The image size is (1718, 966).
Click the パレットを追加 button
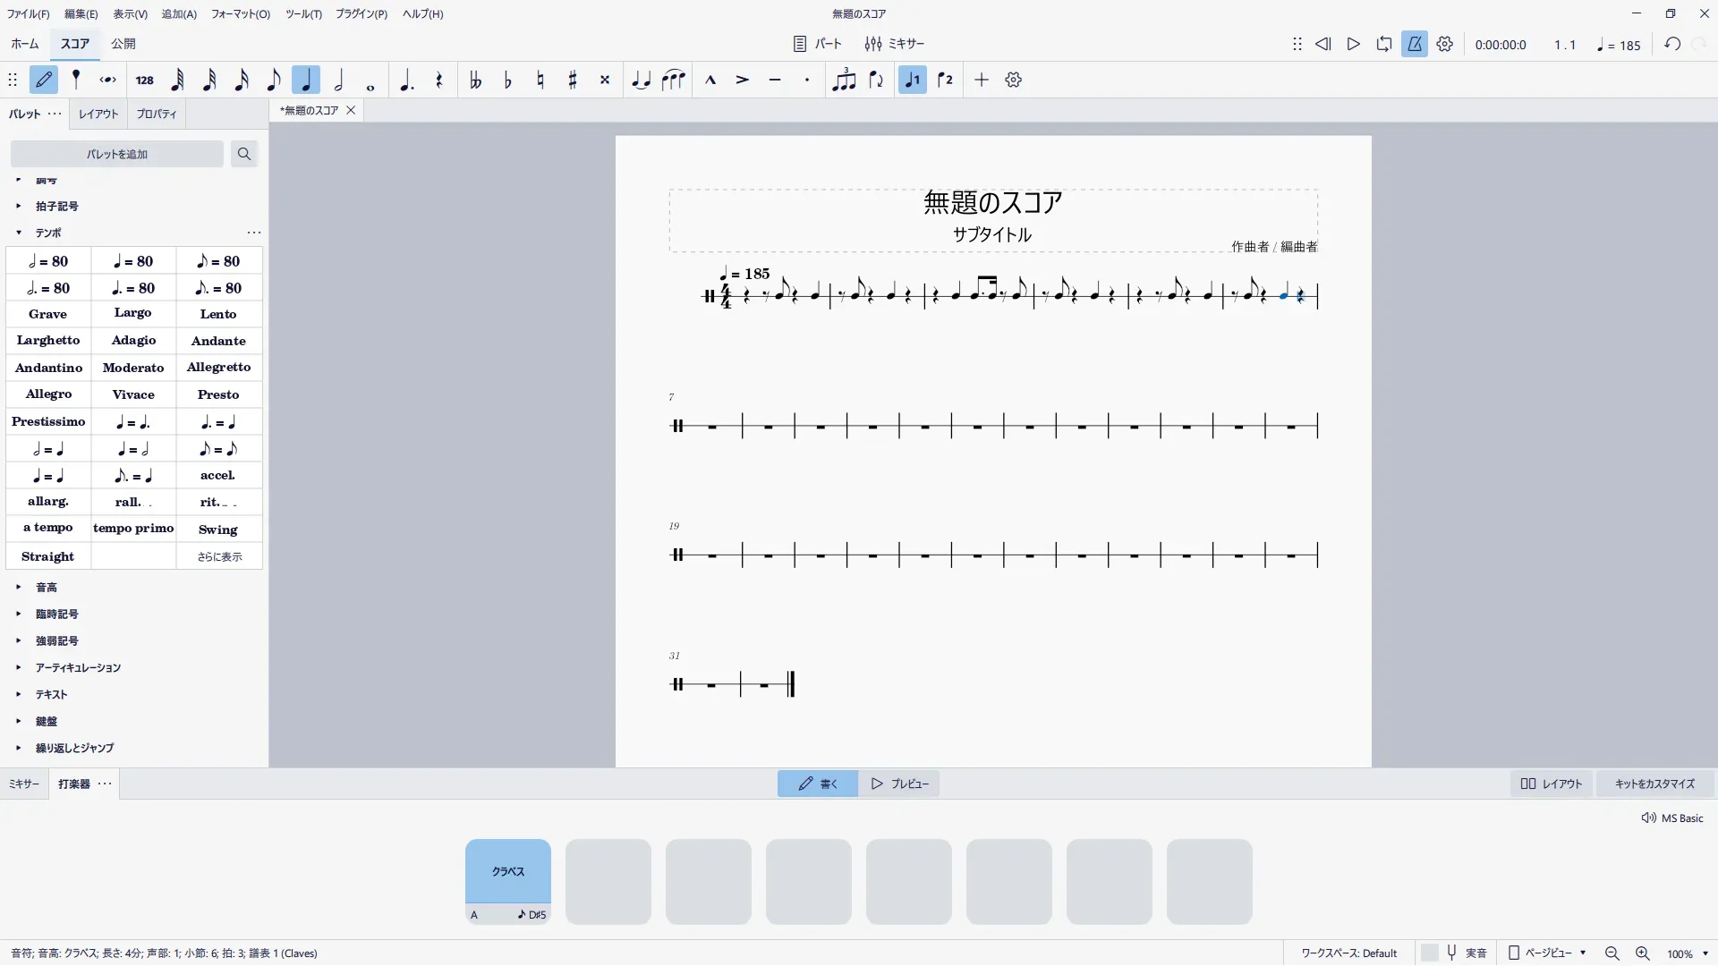117,155
